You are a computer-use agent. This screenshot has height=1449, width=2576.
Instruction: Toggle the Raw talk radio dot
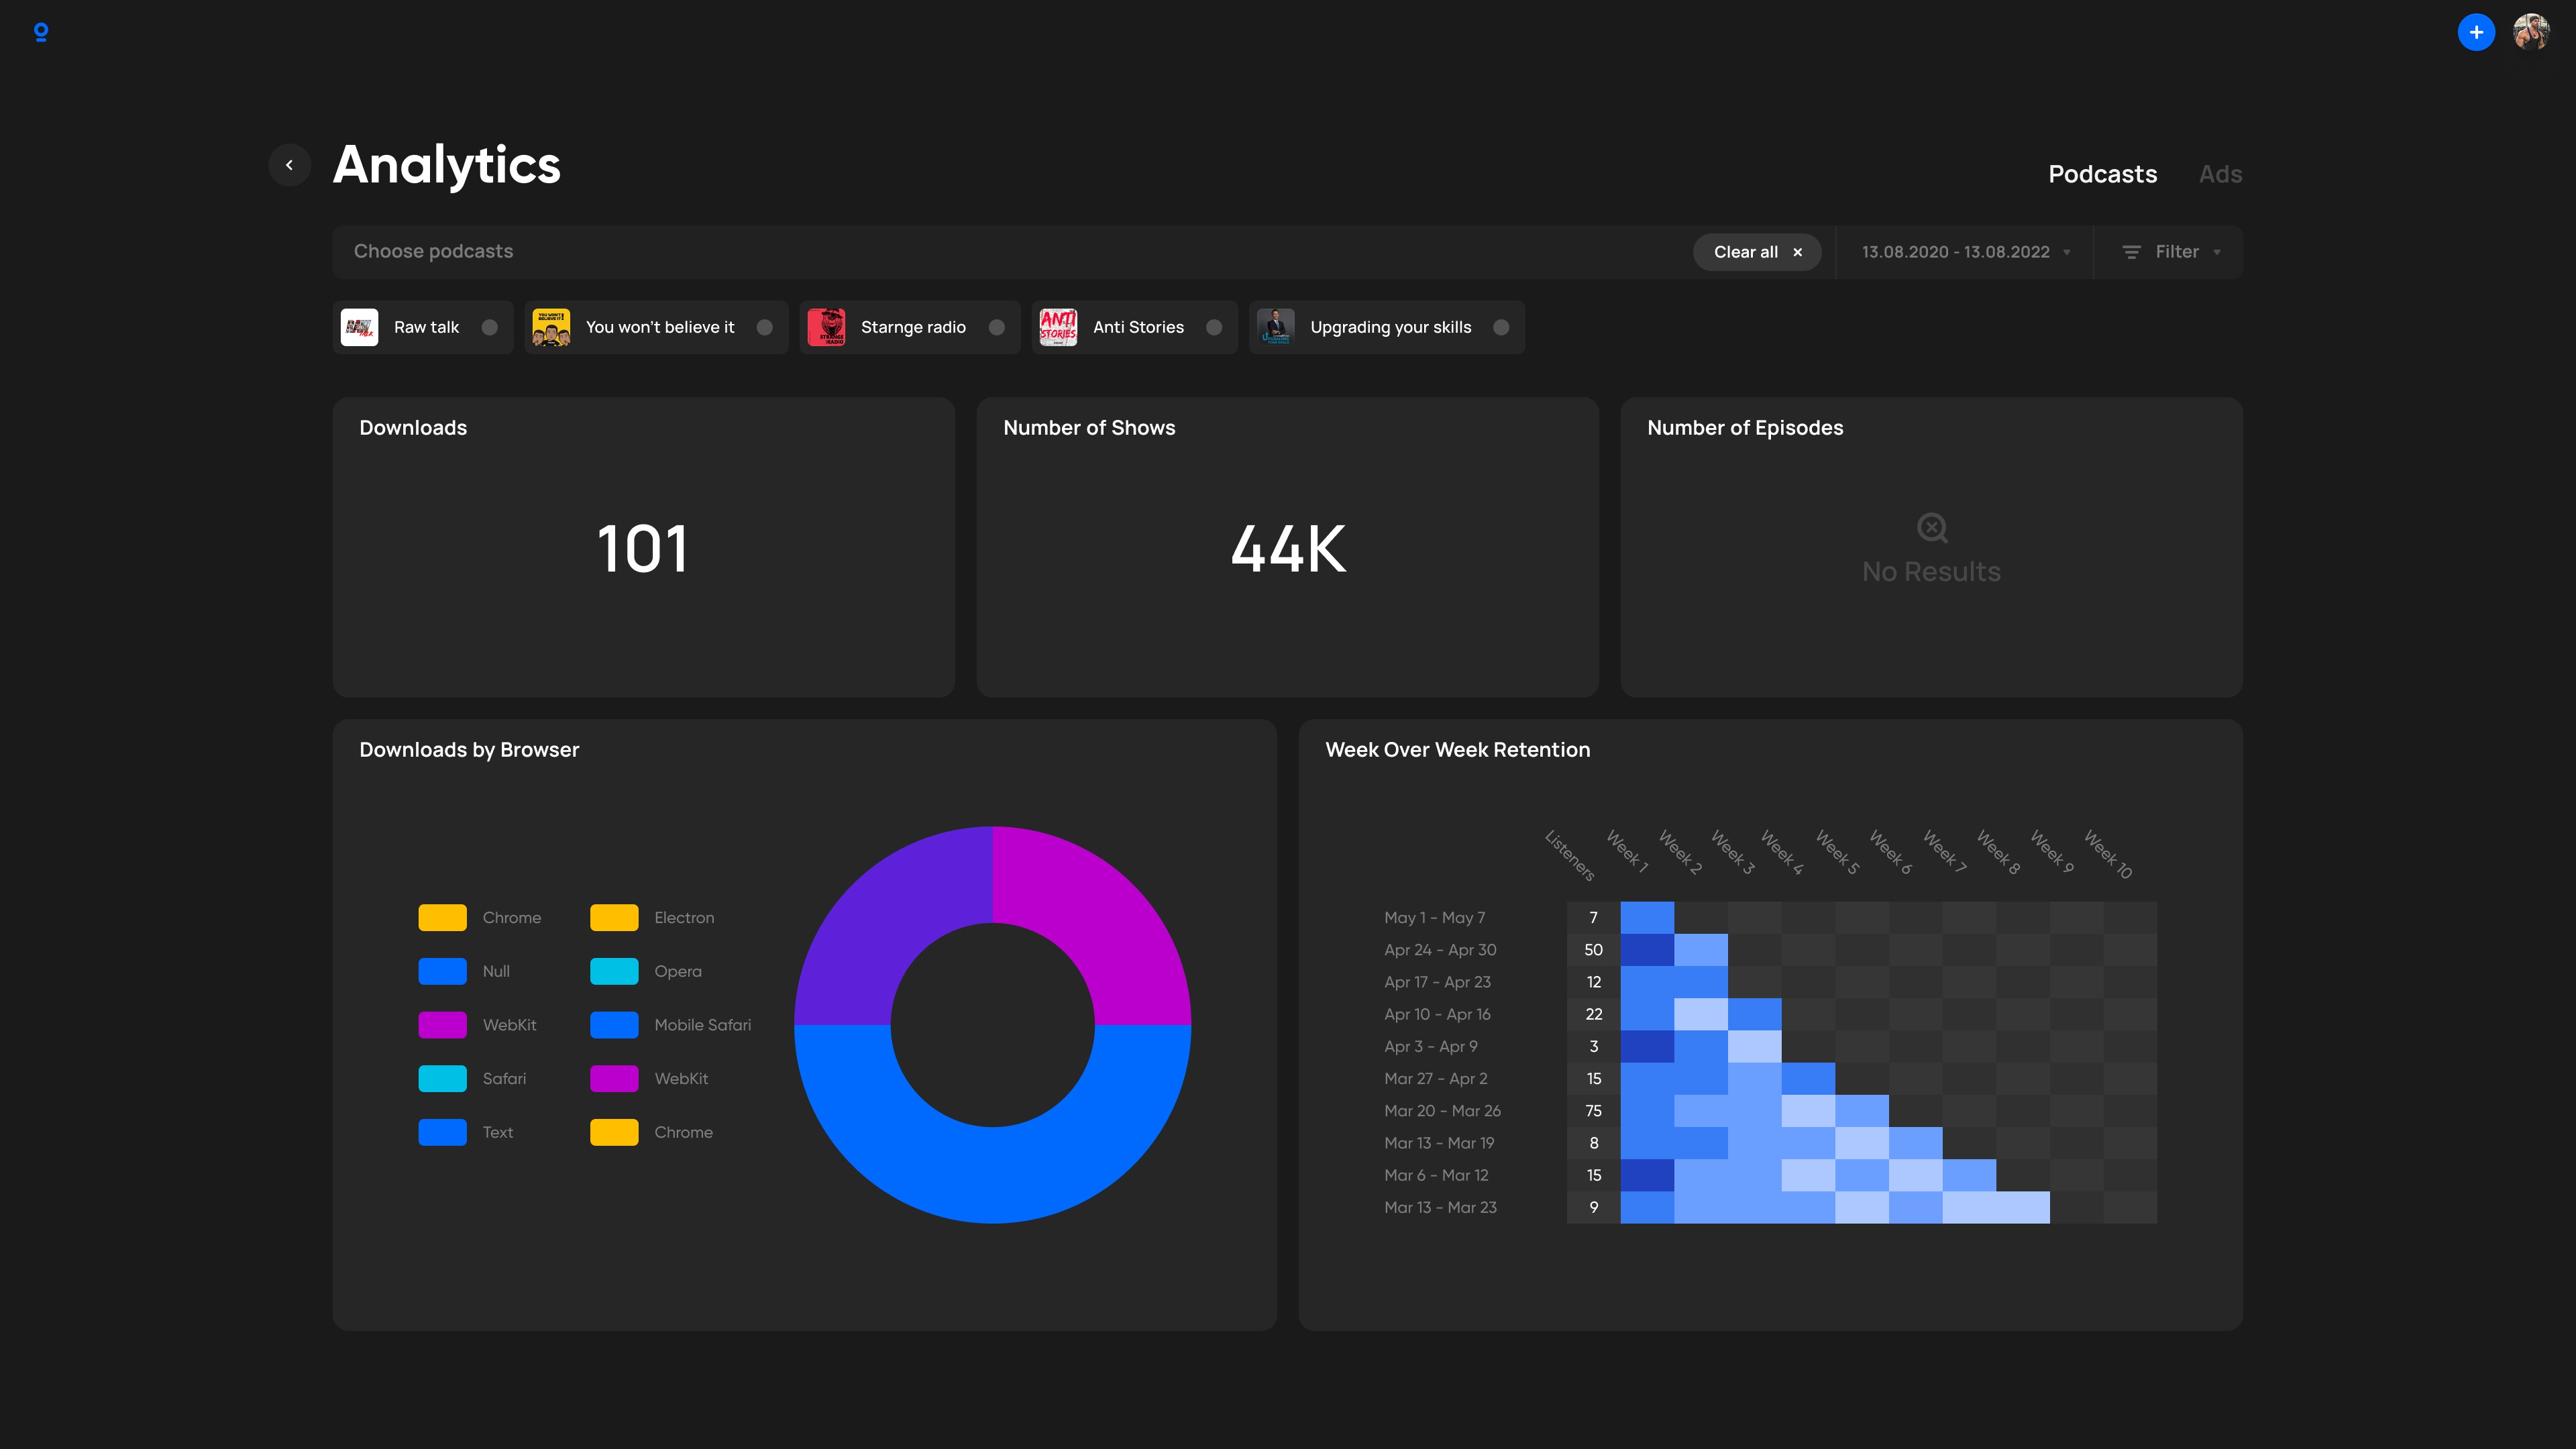(x=490, y=327)
